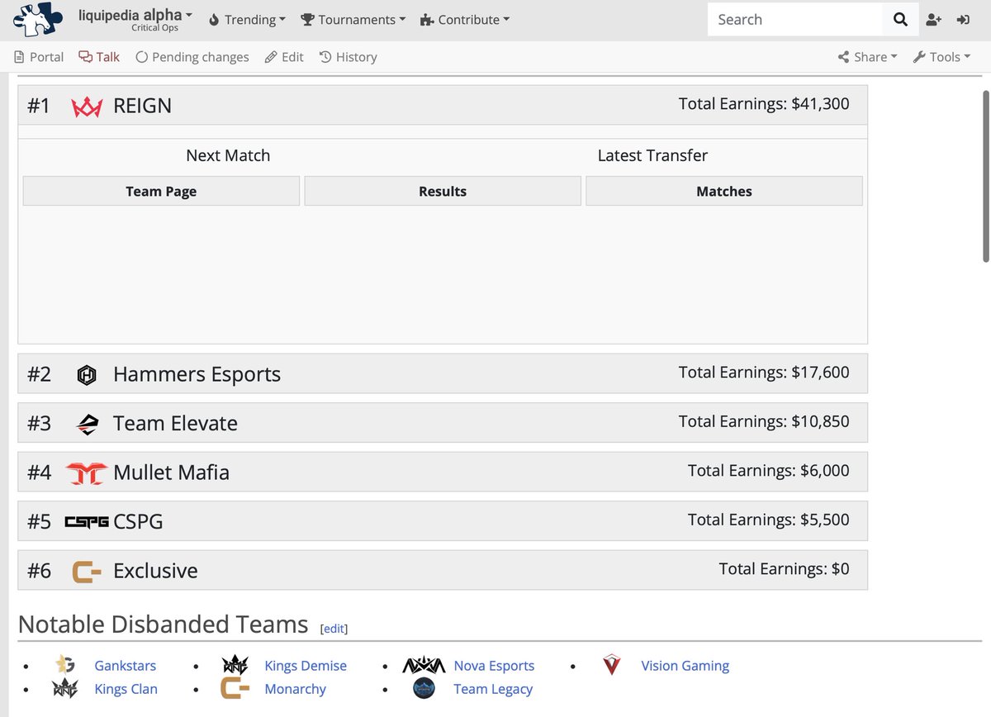Open the Monarchy team link
991x717 pixels.
(x=295, y=689)
